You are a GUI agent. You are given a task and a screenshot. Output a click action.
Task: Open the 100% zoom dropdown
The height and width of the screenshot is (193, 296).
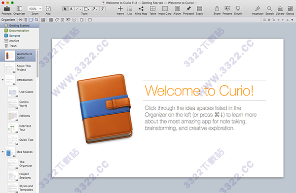[x=35, y=9]
